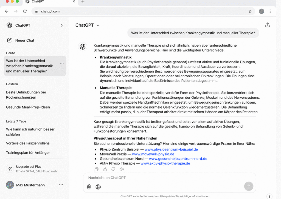Viewport: 281px width, 199px height.
Task: Give thumbs up to the response
Action: click(x=105, y=169)
